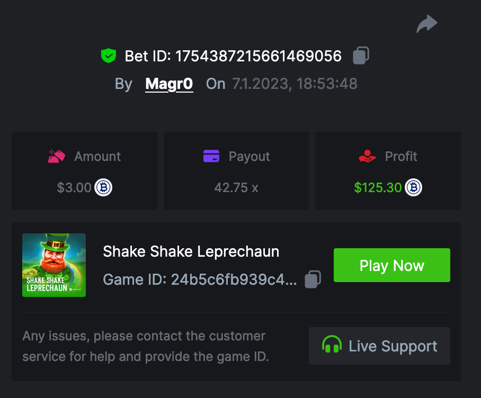Click the pink Amount icon
This screenshot has width=481, height=398.
click(57, 156)
